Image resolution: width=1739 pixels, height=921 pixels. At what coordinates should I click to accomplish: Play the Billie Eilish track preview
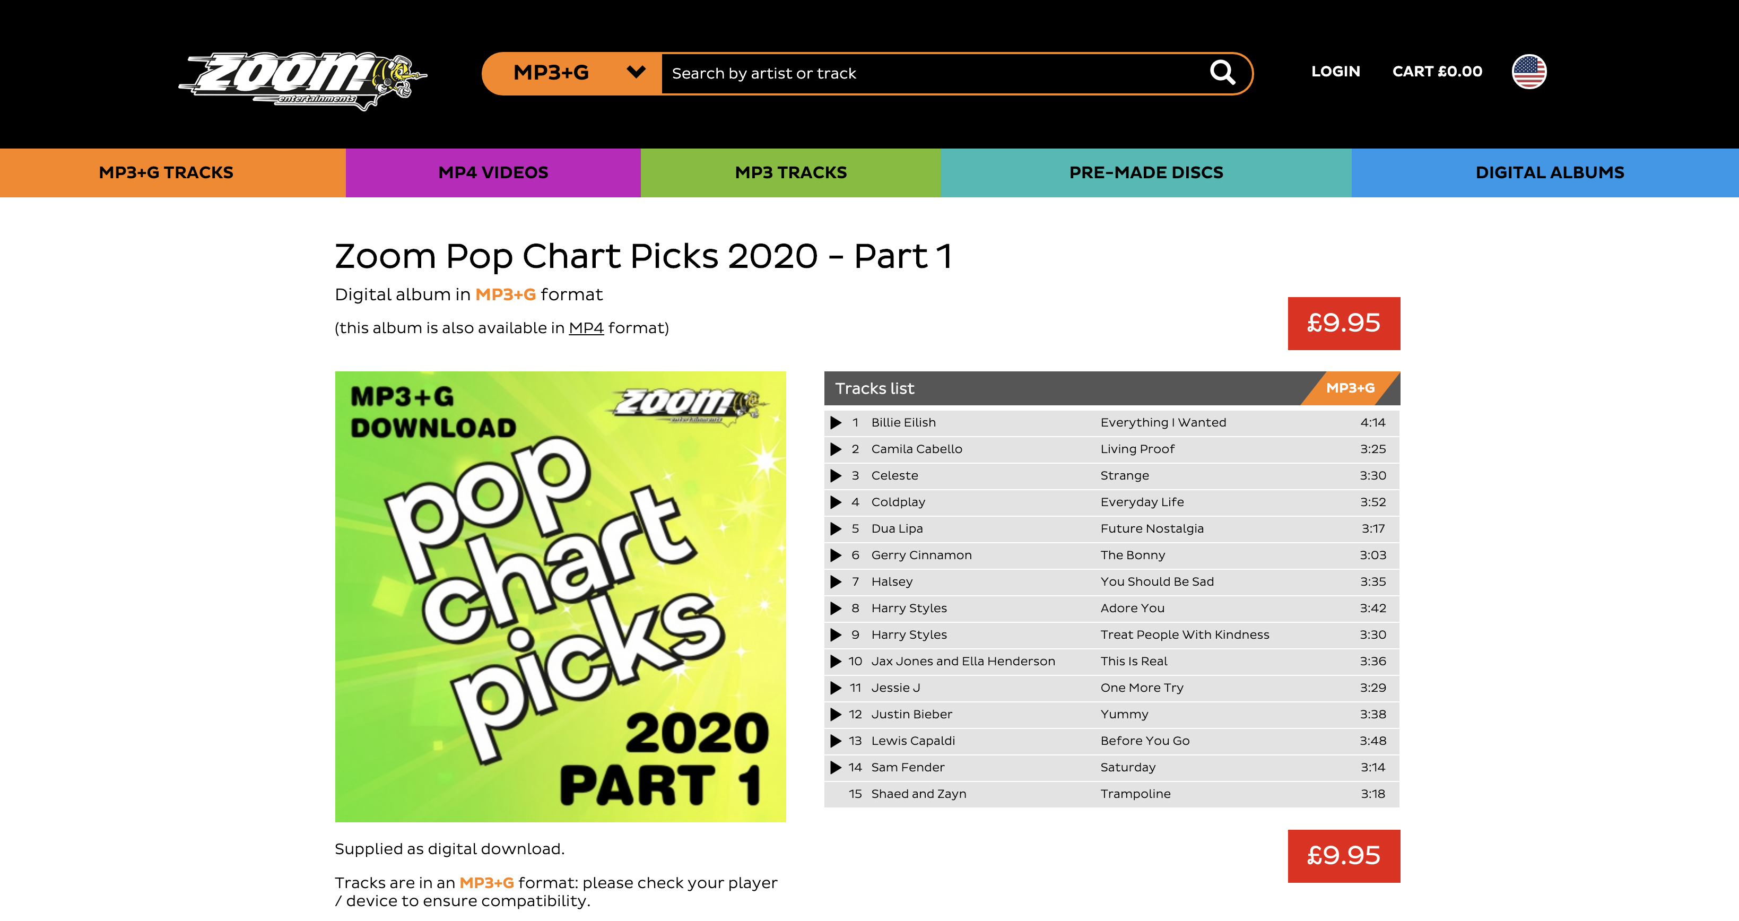[x=836, y=423]
